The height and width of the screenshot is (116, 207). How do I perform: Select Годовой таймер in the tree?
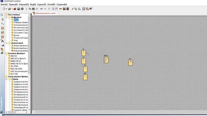coord(20,110)
